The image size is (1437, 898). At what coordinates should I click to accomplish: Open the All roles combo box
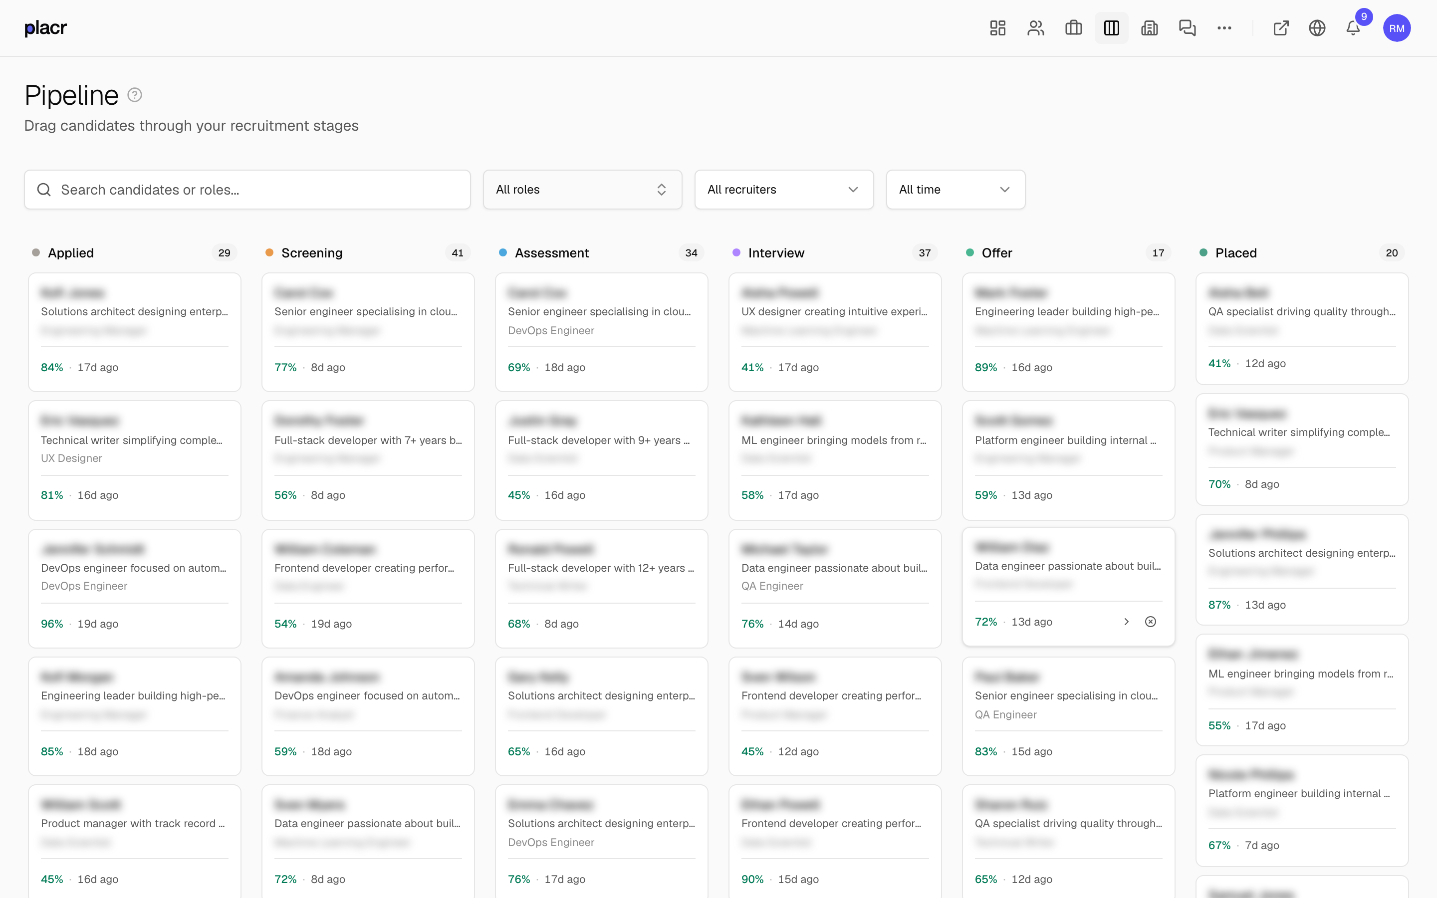[x=582, y=190]
